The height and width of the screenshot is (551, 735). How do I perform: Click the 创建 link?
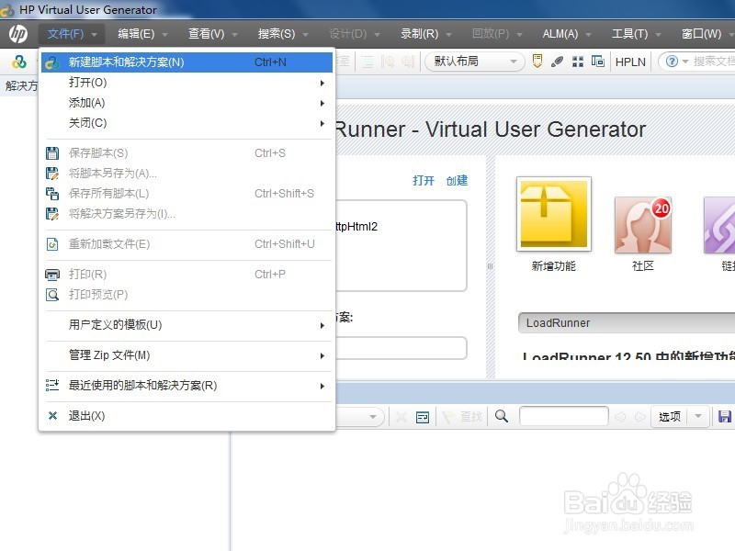(x=457, y=180)
